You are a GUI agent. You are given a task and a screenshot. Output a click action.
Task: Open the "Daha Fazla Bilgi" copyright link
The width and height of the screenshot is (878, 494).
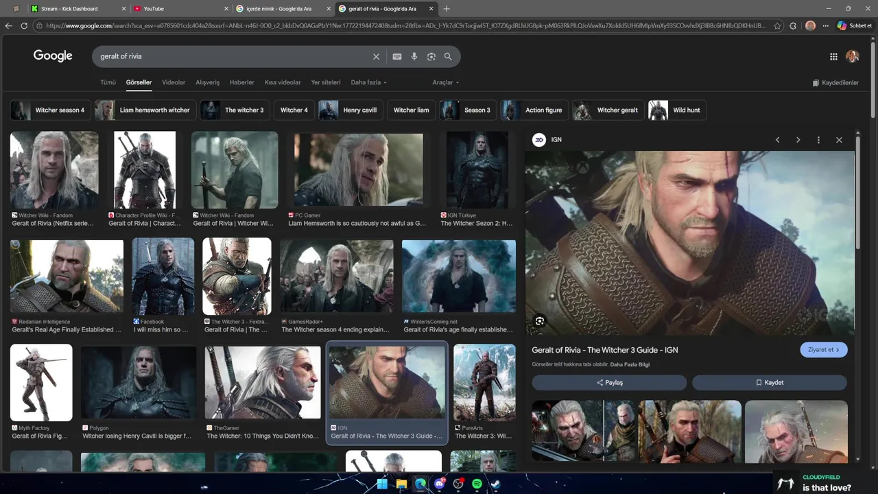click(630, 364)
